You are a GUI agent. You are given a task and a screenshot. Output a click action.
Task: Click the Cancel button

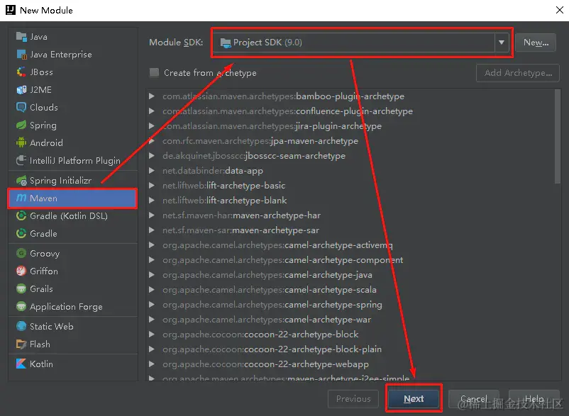(x=474, y=398)
